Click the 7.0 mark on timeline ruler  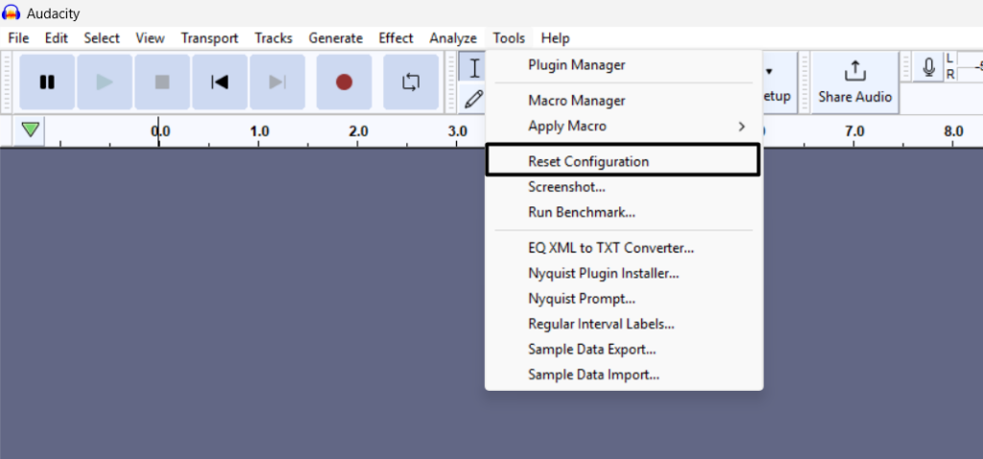pos(854,132)
